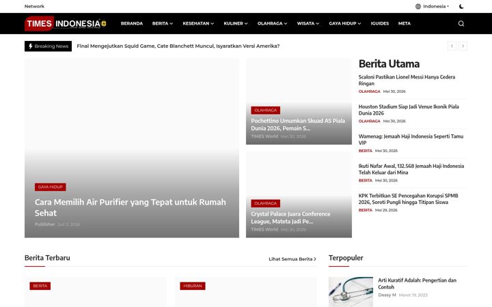Screen dimensions: 492x307
Task: Open Arti Kuratif Adalah article
Action: (x=417, y=284)
